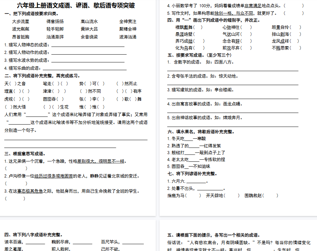This screenshot has height=251, width=317.
Task: Select the heading 二、将下列成语补充完整，再完成练习。
Action: coord(42,76)
